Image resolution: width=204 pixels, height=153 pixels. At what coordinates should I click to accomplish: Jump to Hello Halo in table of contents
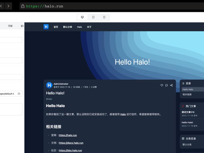[193, 90]
